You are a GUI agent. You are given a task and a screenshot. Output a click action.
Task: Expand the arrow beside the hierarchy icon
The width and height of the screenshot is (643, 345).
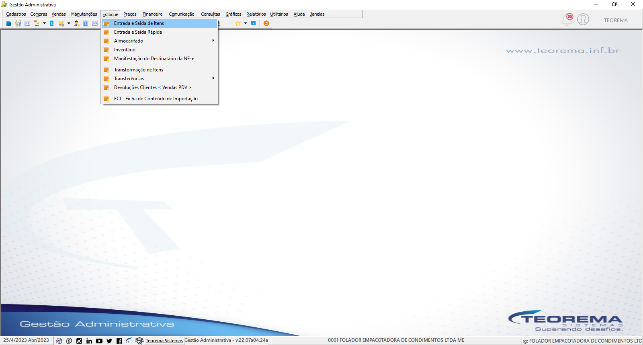(44, 23)
